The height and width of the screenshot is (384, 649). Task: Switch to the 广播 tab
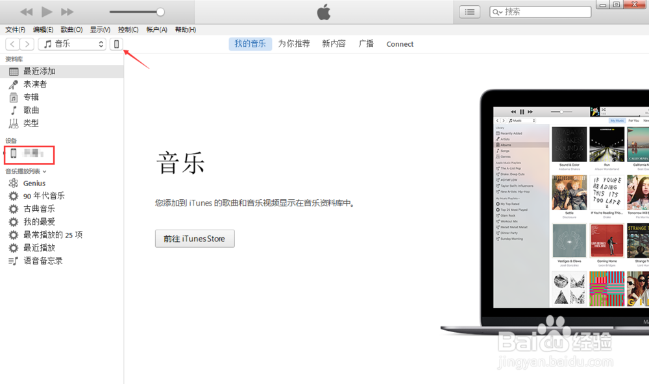coord(366,44)
